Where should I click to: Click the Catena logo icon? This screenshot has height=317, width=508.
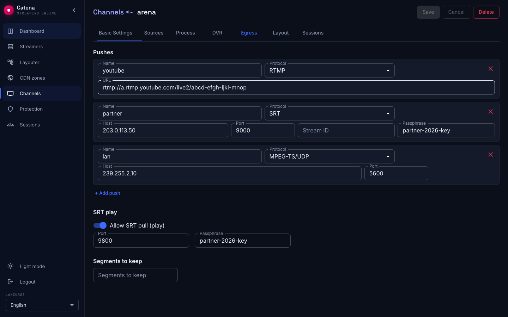8,10
